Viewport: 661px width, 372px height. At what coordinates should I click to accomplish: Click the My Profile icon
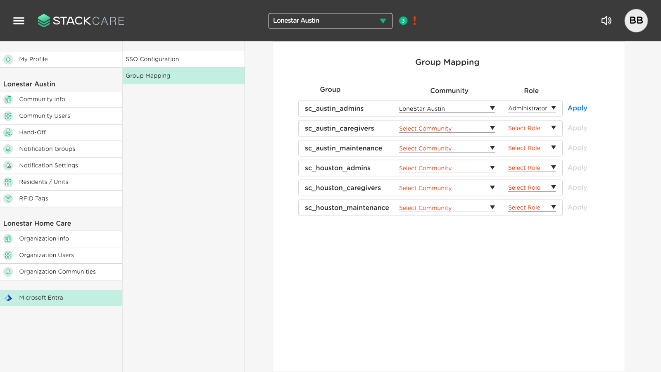8,60
